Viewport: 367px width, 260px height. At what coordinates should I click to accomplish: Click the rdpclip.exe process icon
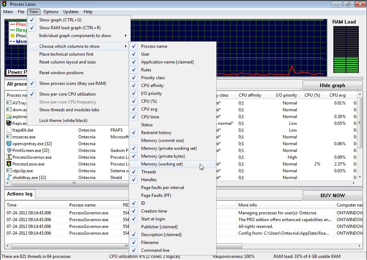(9, 170)
